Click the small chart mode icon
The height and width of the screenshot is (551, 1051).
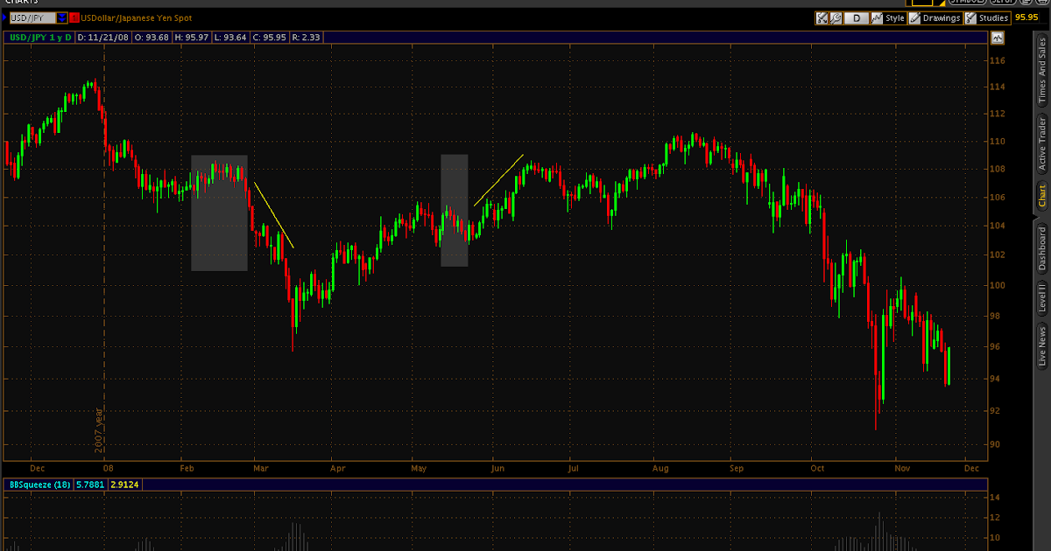pyautogui.click(x=998, y=38)
